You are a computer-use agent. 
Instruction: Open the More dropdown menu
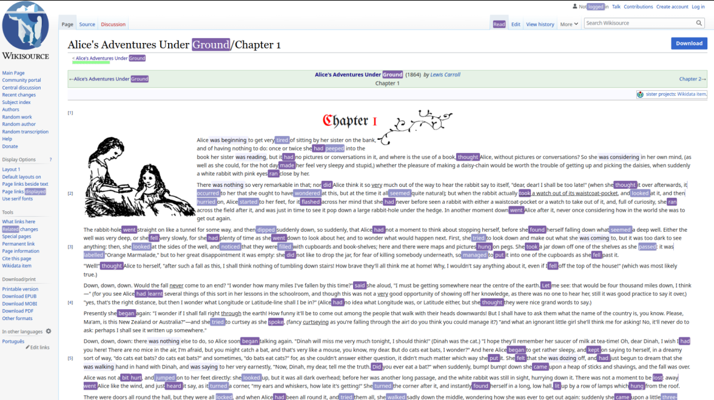tap(569, 24)
